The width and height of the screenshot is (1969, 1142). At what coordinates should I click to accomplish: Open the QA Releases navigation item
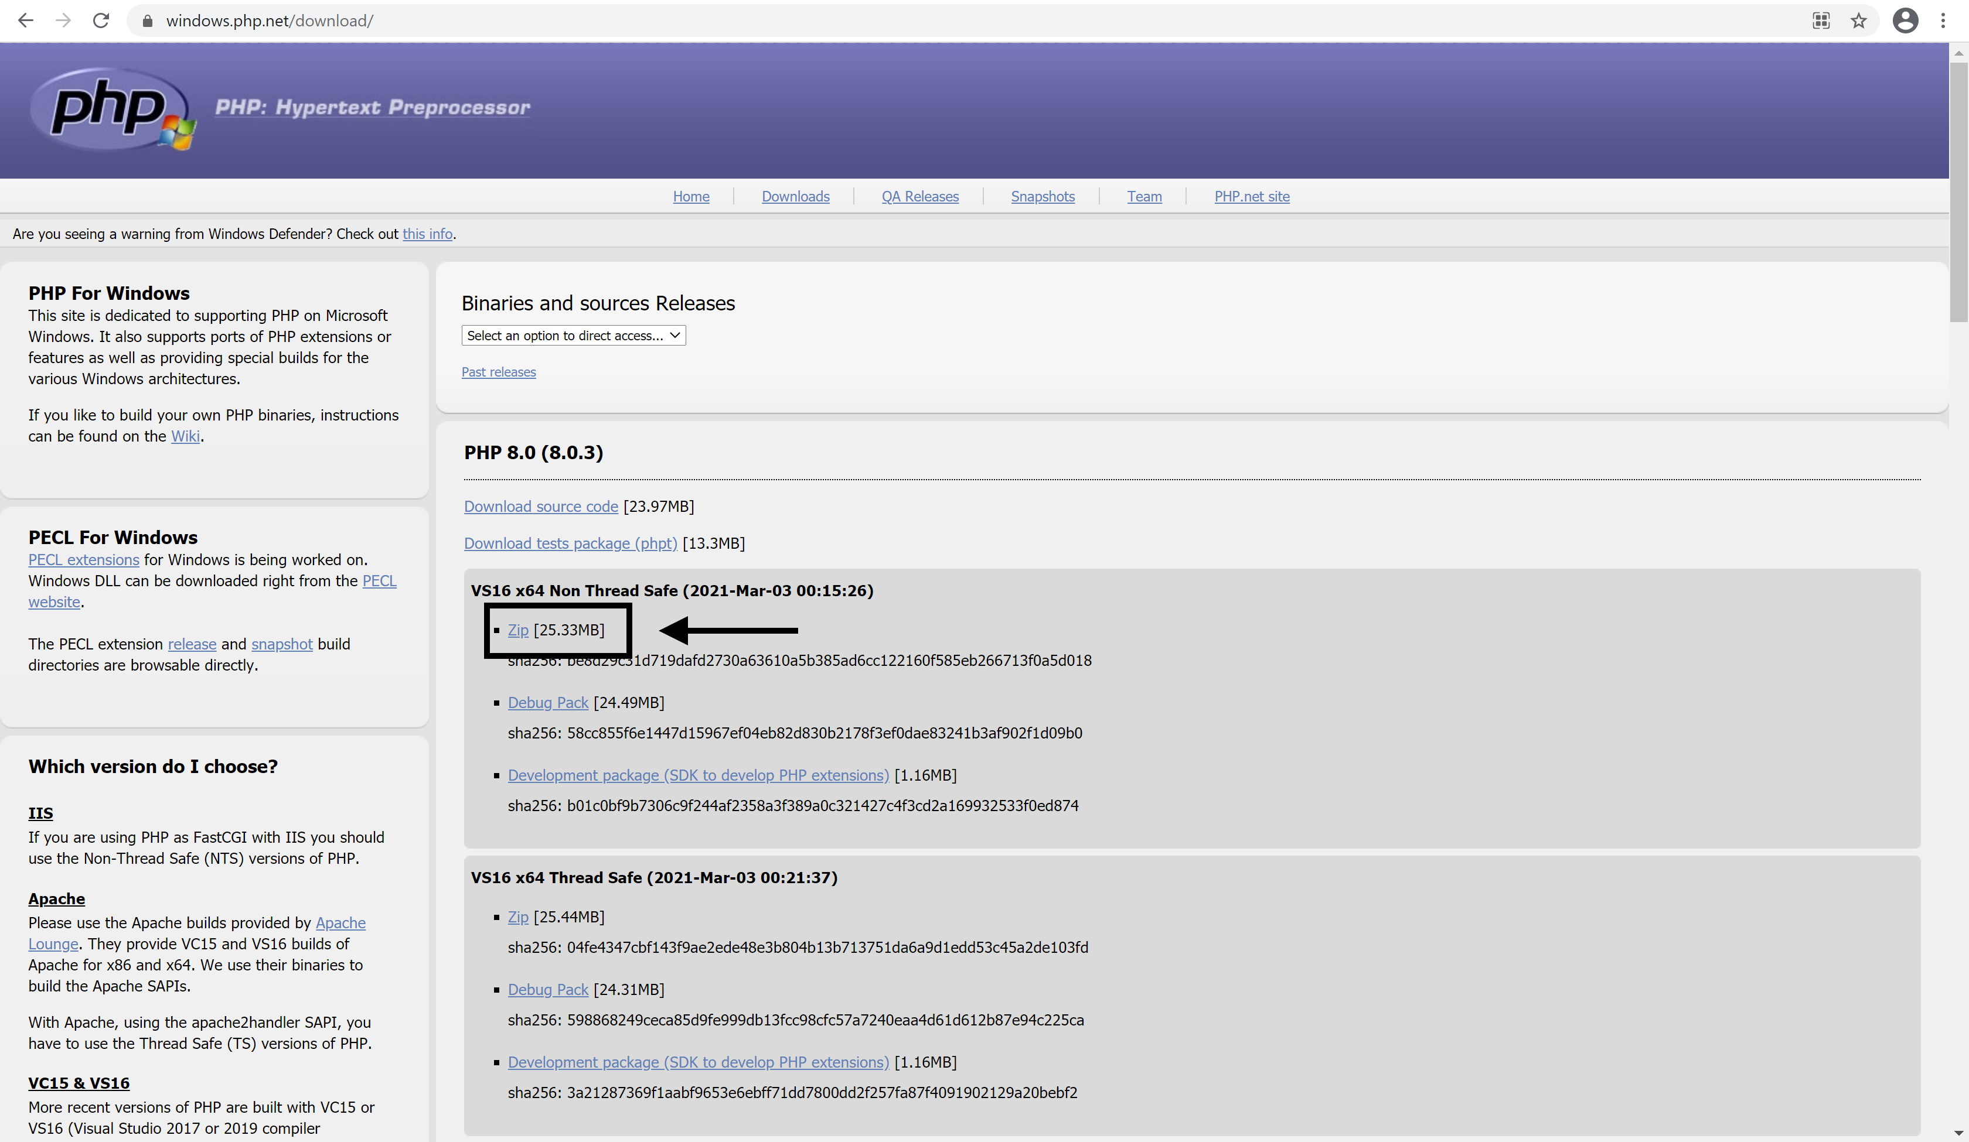click(x=919, y=197)
